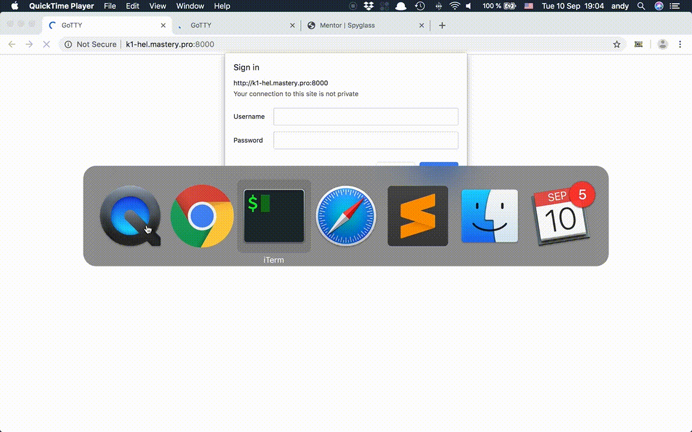The width and height of the screenshot is (692, 432).
Task: Open the Chrome profile avatar menu
Action: (662, 44)
